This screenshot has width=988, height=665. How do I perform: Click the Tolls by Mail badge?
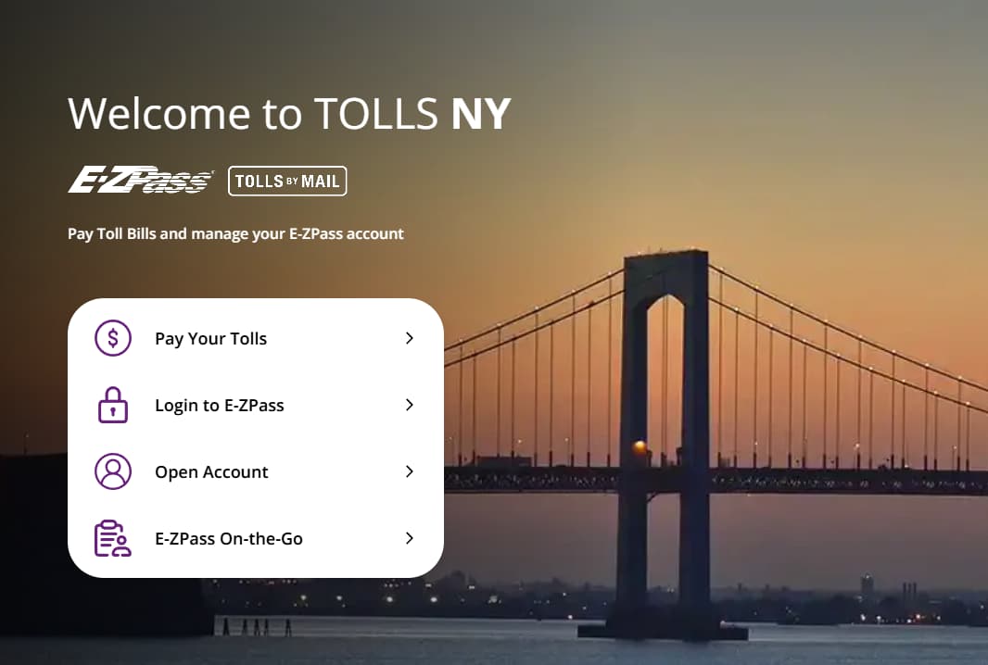point(287,181)
